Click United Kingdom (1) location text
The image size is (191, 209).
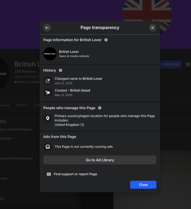coord(69,125)
